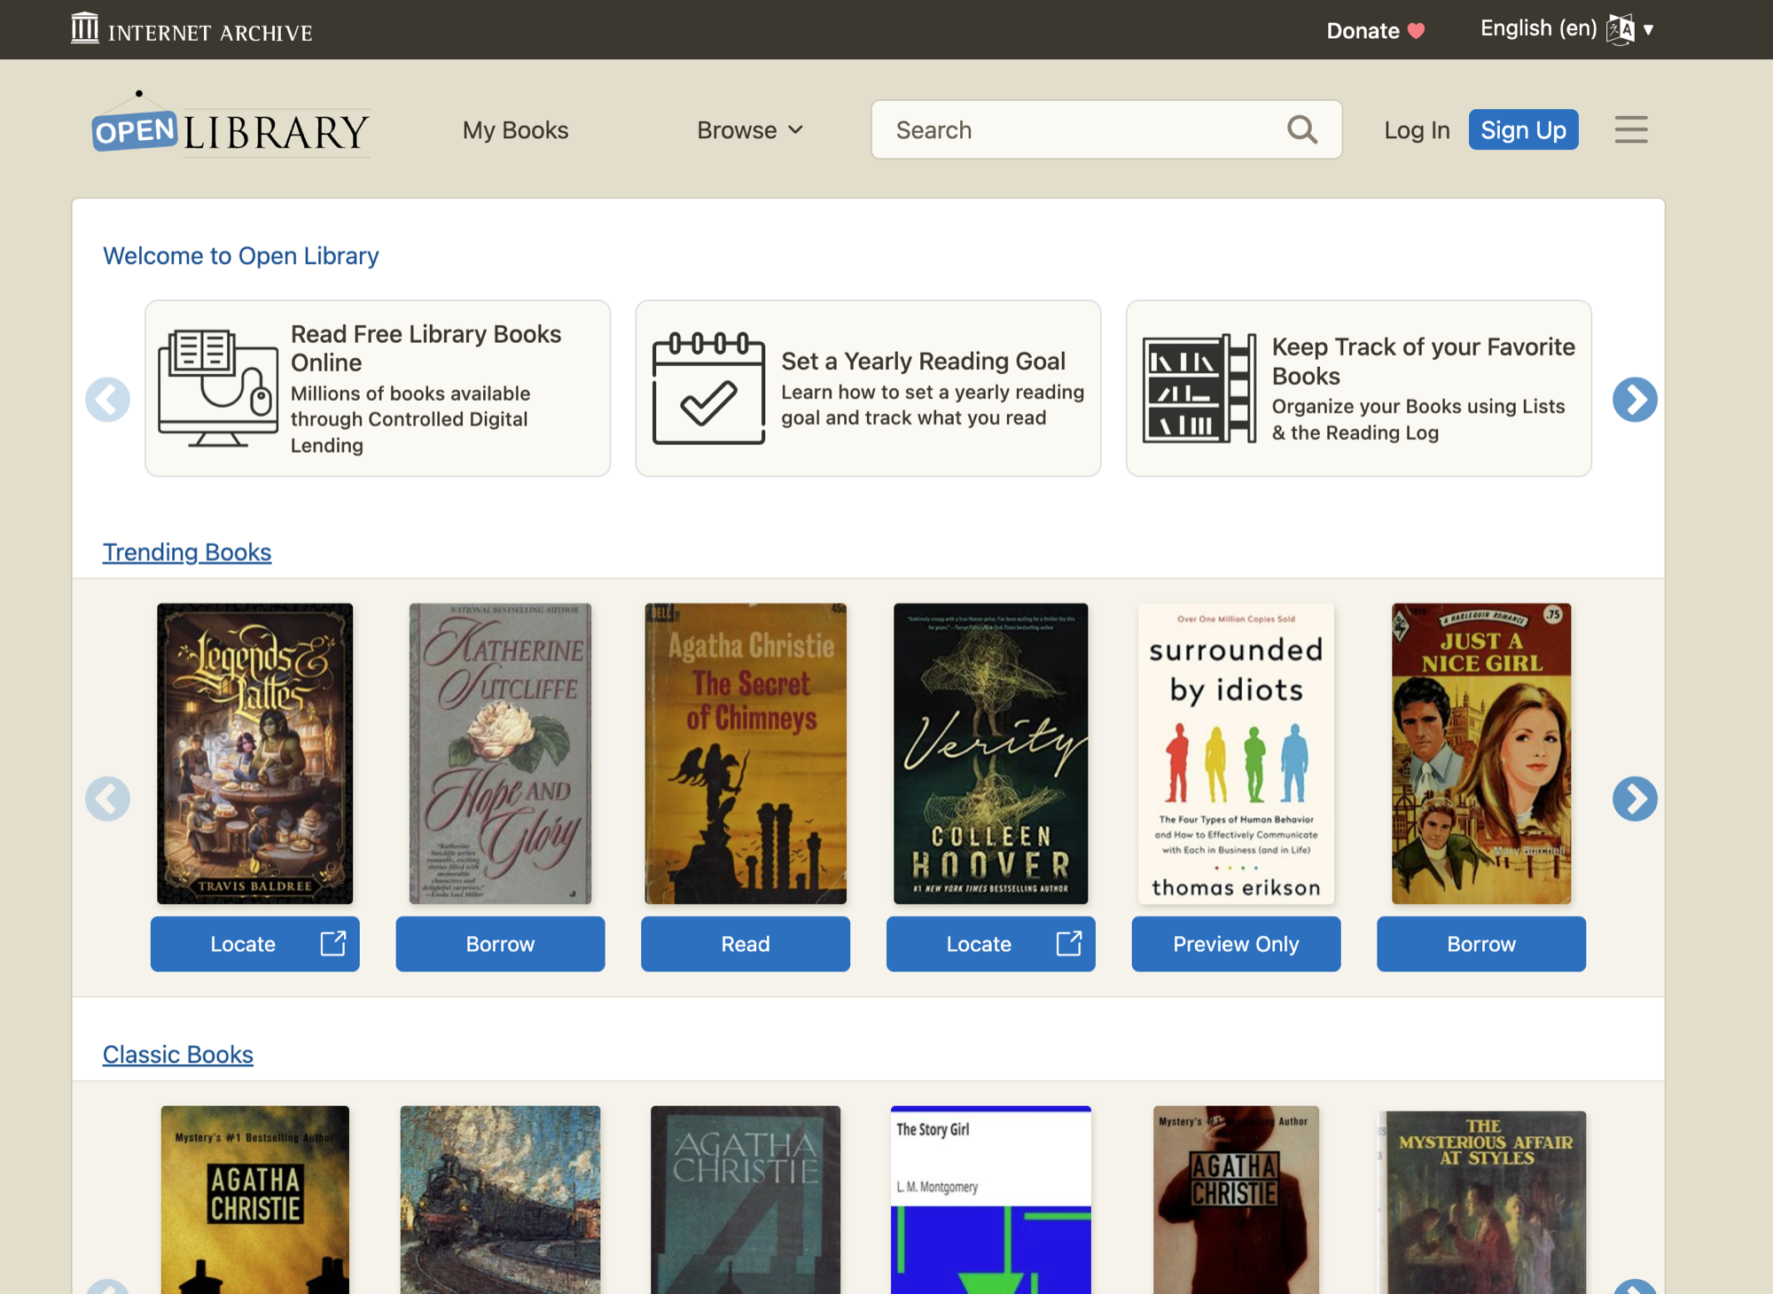
Task: Open Verity by Colleen Hoover cover
Action: click(990, 753)
